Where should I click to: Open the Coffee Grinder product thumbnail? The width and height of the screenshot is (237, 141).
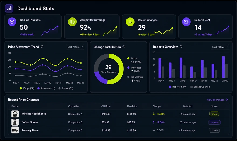(15, 122)
